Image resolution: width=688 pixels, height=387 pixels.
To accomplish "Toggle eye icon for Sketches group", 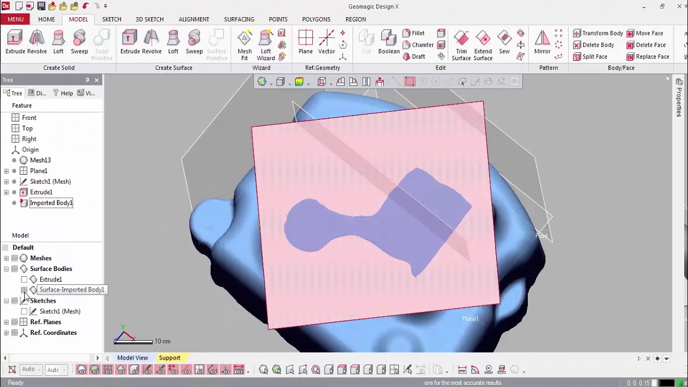I will [x=15, y=301].
